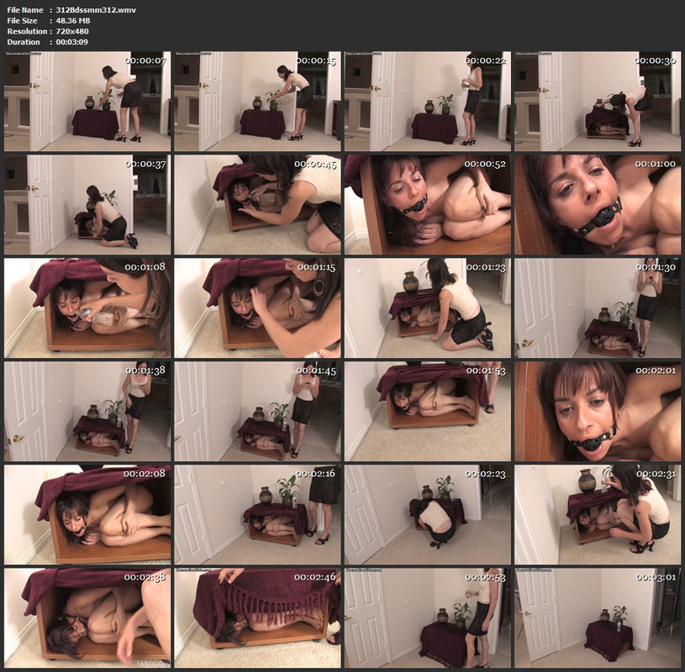Select the frame at 00:01:30
Image resolution: width=685 pixels, height=672 pixels.
(x=598, y=307)
